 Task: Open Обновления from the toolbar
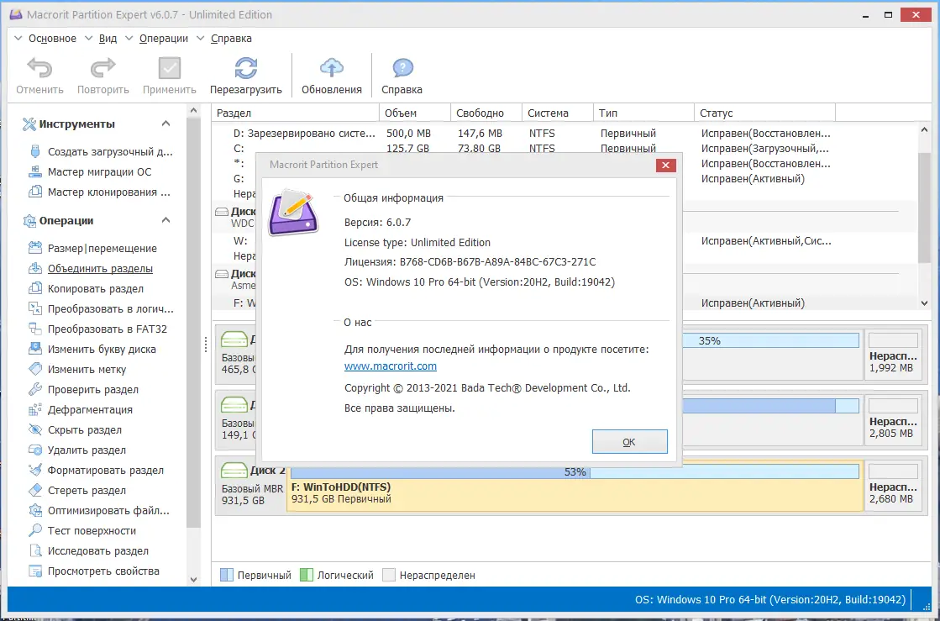331,71
